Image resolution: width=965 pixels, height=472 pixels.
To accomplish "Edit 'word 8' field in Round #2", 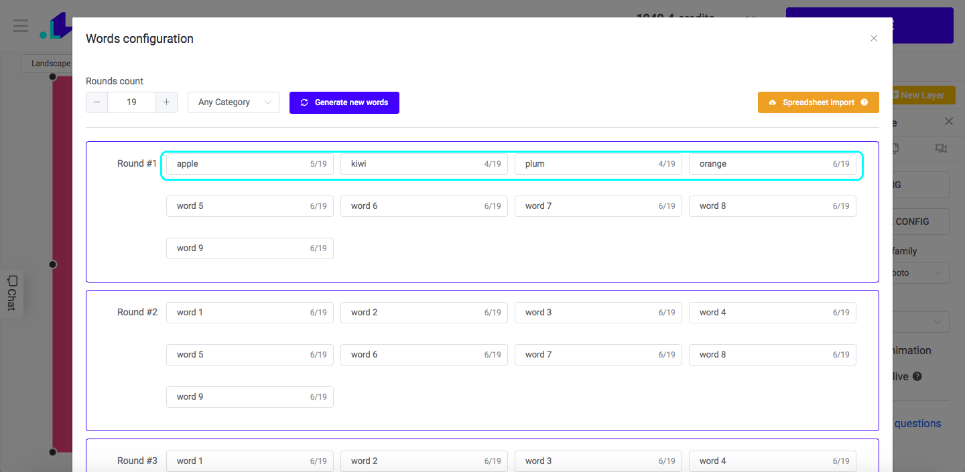I will coord(773,355).
